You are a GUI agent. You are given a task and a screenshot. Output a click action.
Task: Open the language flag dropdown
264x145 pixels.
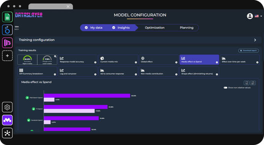coord(258,16)
